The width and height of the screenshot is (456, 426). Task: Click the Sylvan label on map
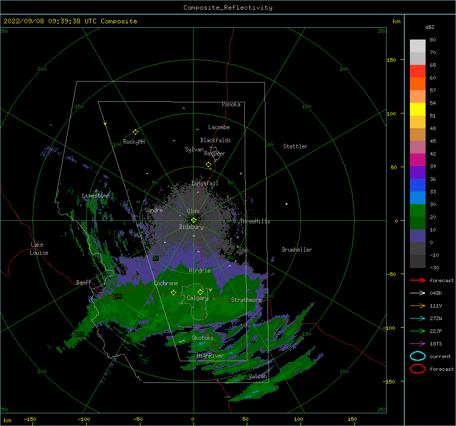pos(194,149)
